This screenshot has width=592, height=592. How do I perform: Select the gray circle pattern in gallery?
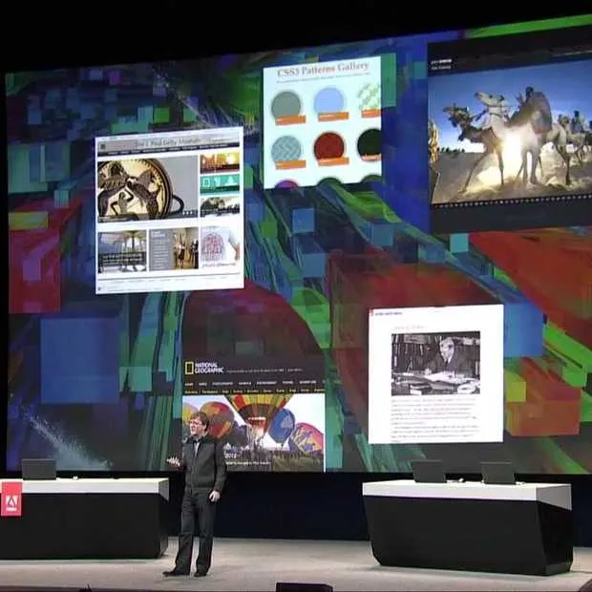286,105
